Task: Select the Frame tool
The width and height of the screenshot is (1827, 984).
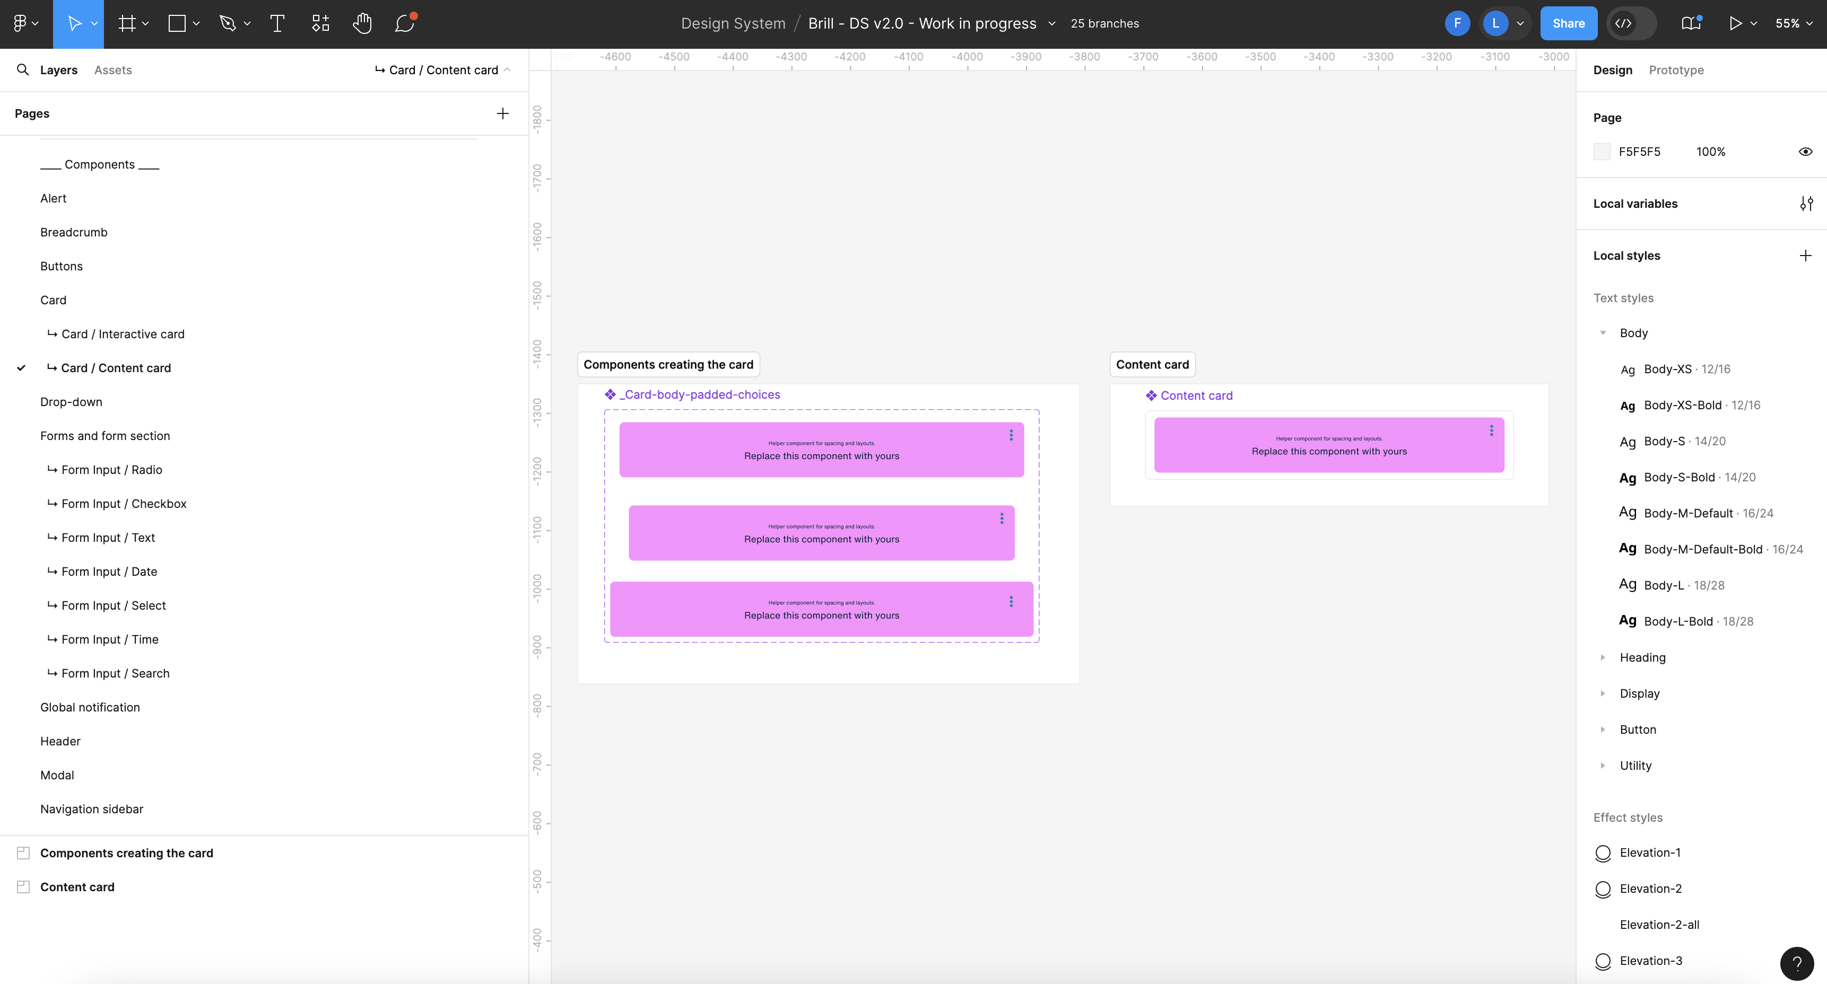Action: (x=128, y=23)
